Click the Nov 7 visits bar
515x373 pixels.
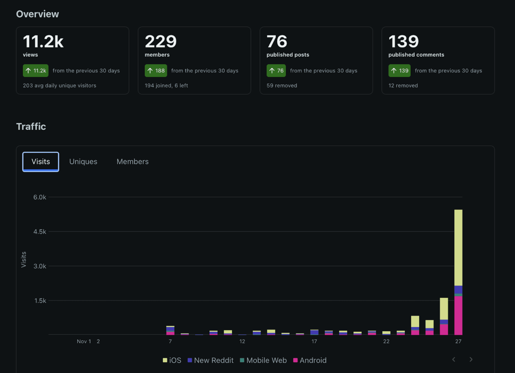170,331
